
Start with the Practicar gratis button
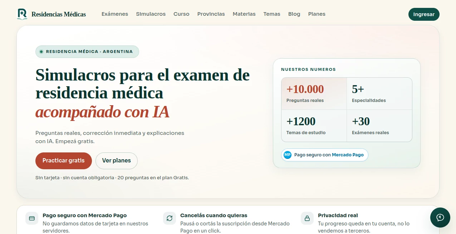click(64, 161)
